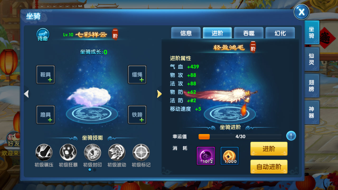Toggle the 待命 standby mount icon
The height and width of the screenshot is (190, 338).
click(43, 35)
